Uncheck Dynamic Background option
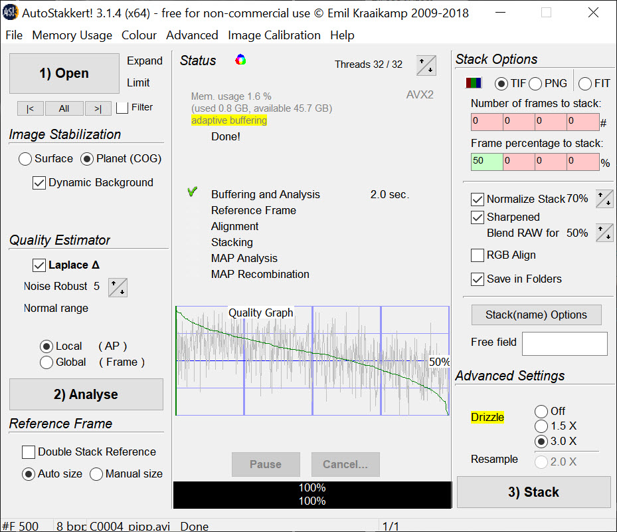 pos(39,183)
